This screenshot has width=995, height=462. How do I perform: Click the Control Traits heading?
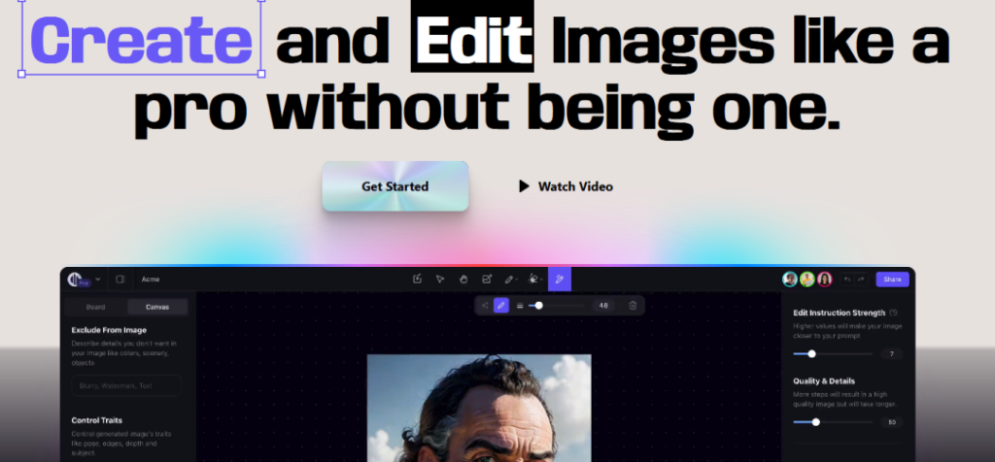click(x=97, y=420)
